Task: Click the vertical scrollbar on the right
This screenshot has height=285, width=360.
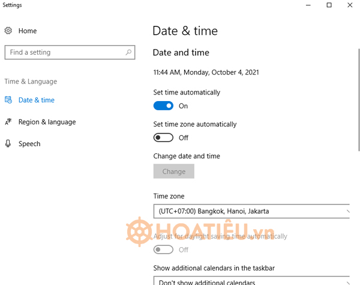Action: click(x=358, y=90)
